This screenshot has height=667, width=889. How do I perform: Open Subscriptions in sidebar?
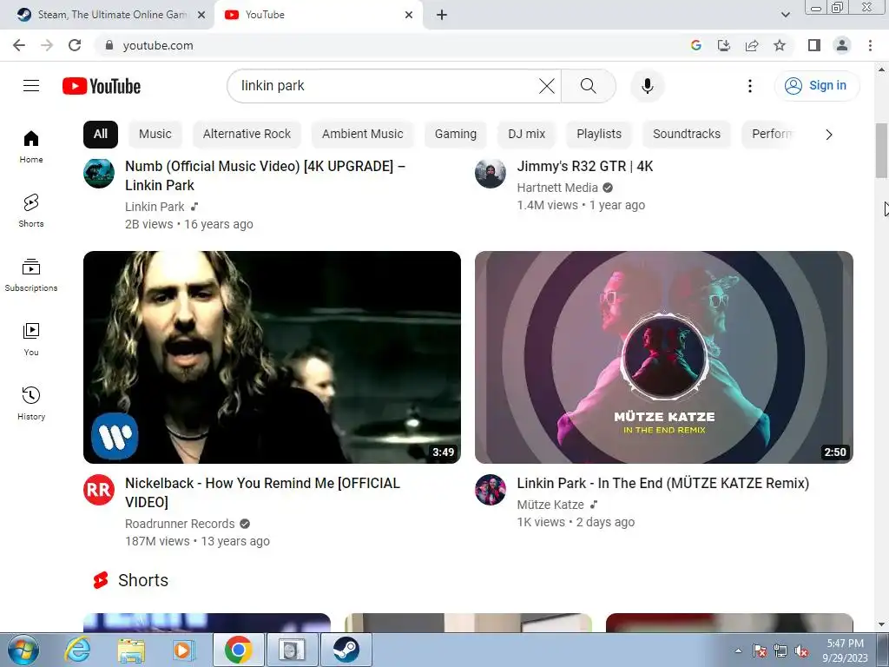point(31,275)
